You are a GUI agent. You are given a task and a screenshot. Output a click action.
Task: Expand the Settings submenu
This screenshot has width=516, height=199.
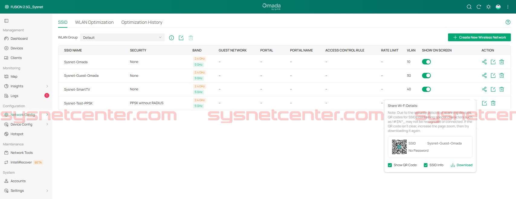(47, 191)
